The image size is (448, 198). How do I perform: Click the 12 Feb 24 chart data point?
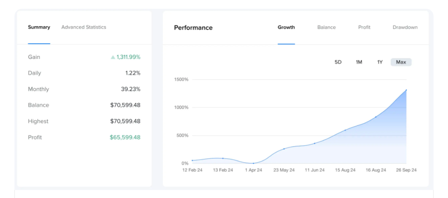192,160
